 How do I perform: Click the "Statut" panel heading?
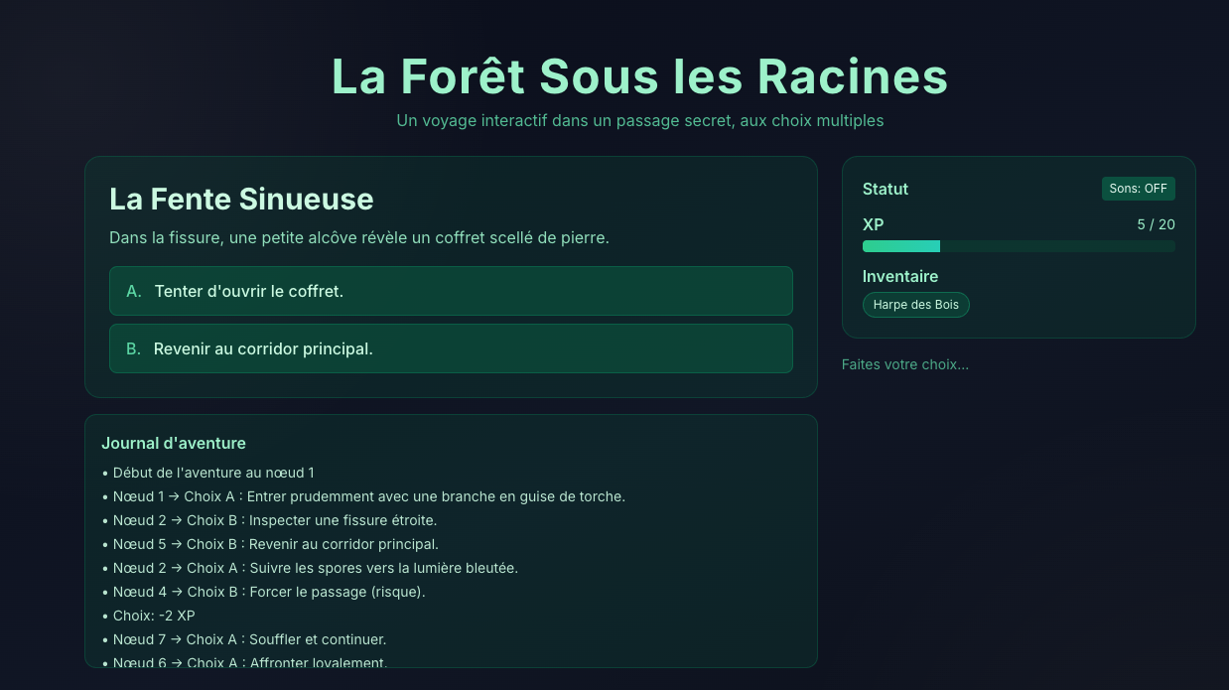point(886,189)
